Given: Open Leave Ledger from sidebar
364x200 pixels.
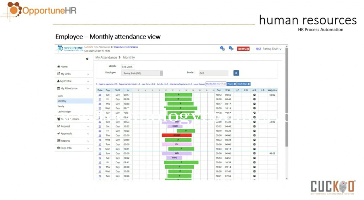Looking at the screenshot, I should 64,112.
